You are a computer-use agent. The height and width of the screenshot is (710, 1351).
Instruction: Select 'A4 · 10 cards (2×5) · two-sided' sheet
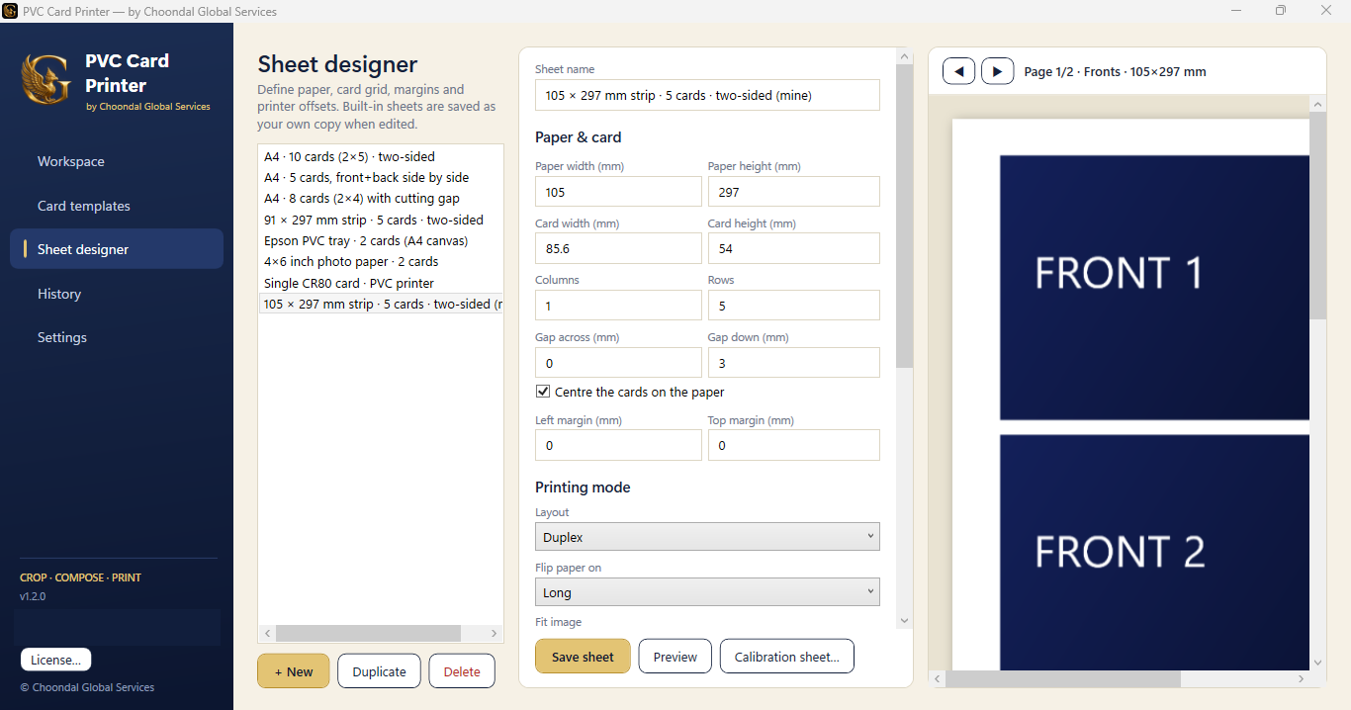click(381, 156)
